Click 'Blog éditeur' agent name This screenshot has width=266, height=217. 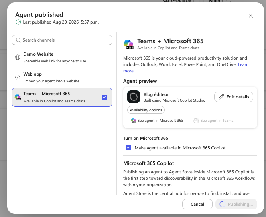tap(156, 94)
